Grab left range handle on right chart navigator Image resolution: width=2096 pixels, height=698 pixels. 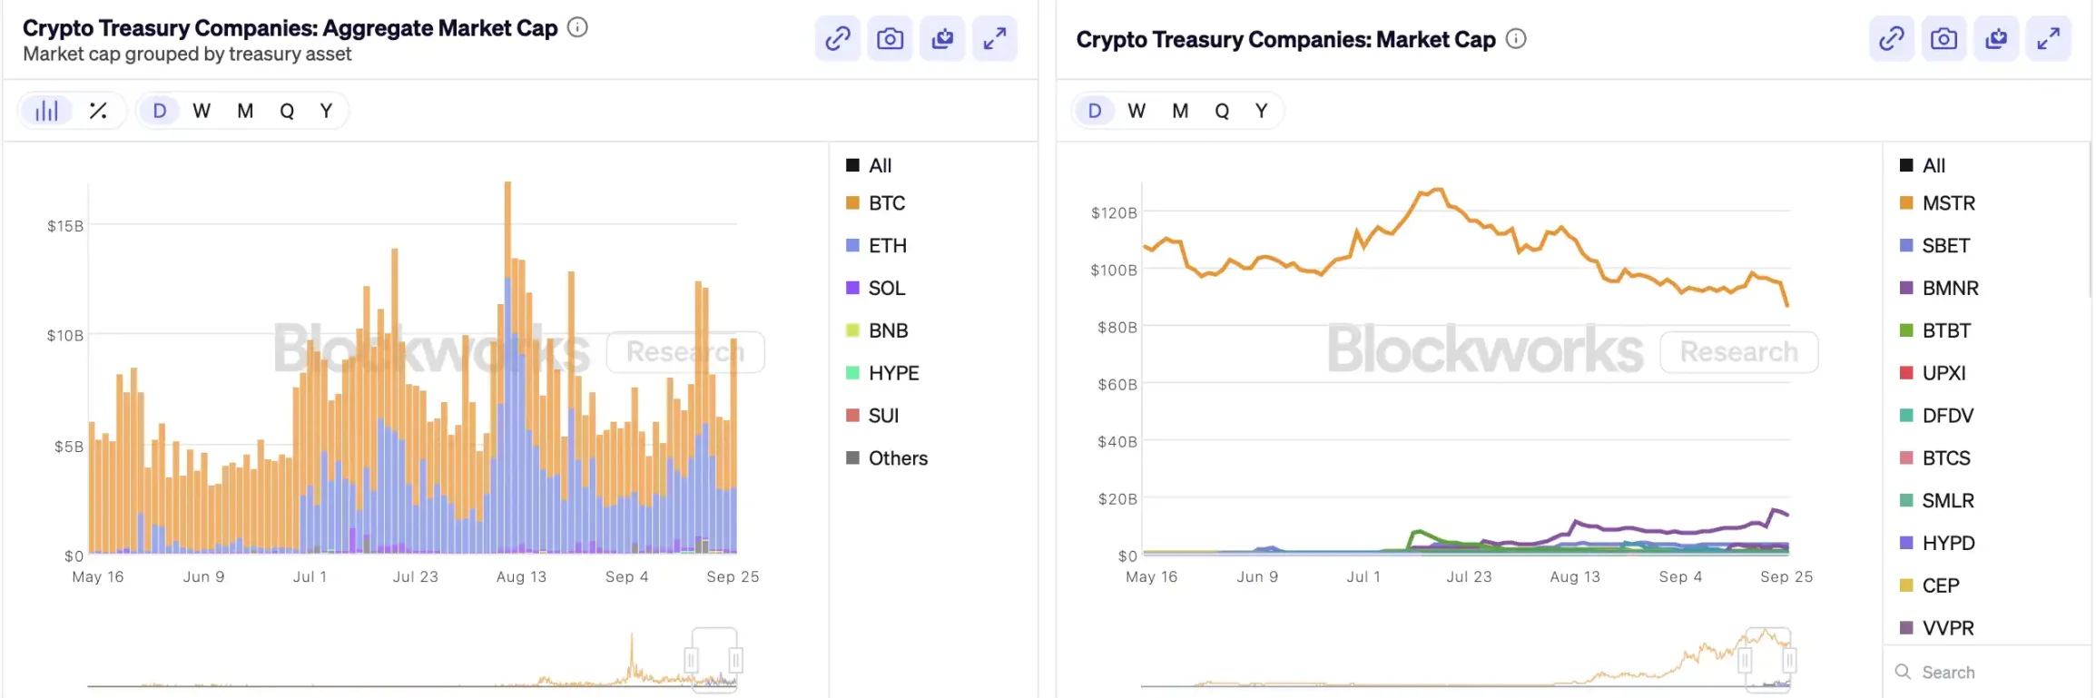point(1745,660)
